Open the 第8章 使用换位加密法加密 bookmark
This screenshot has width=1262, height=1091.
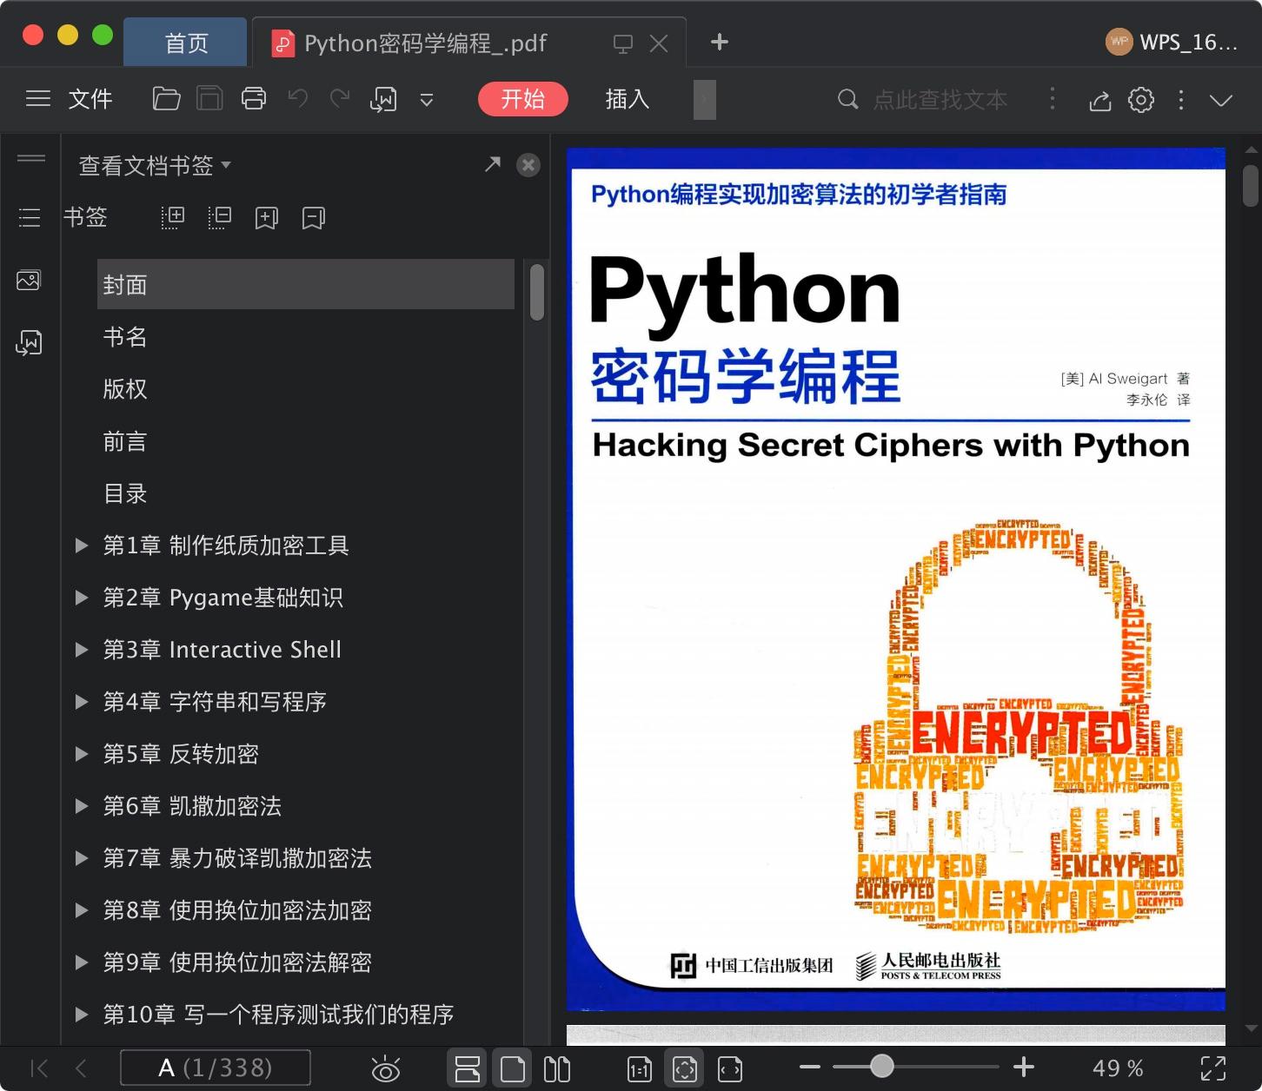237,910
